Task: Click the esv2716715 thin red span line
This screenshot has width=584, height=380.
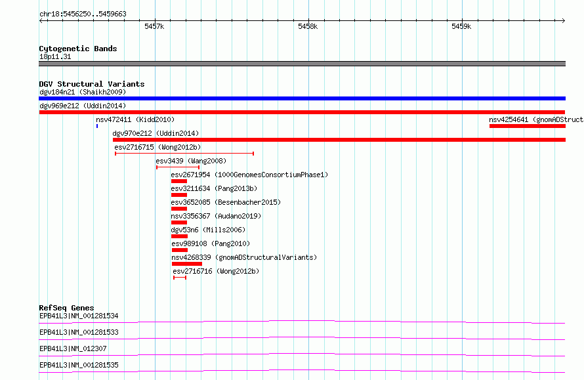Action: 184,154
